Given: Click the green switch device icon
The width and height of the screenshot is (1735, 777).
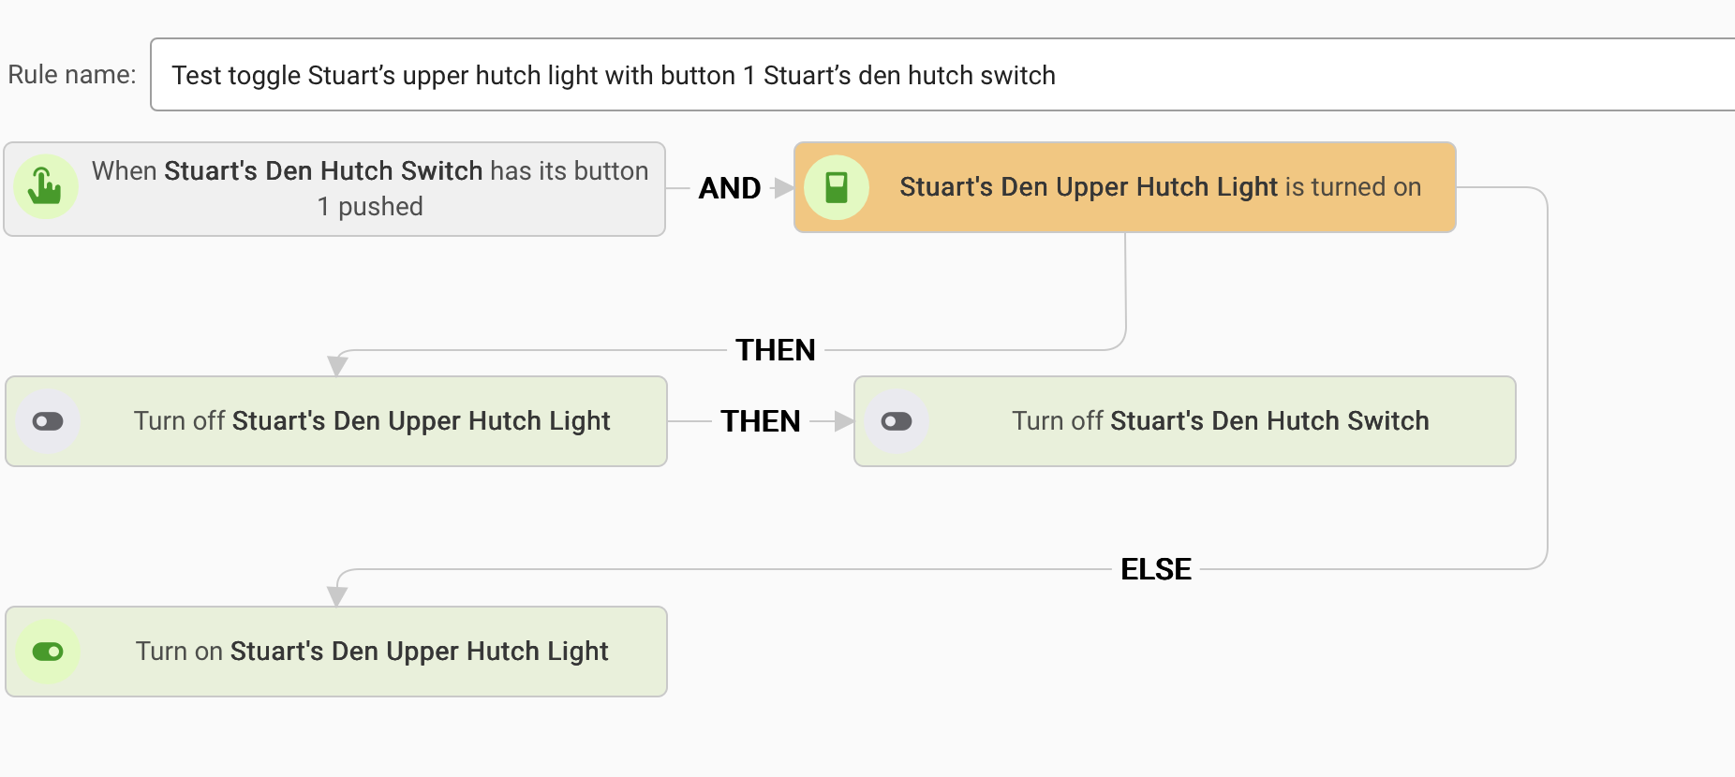Looking at the screenshot, I should point(837,187).
